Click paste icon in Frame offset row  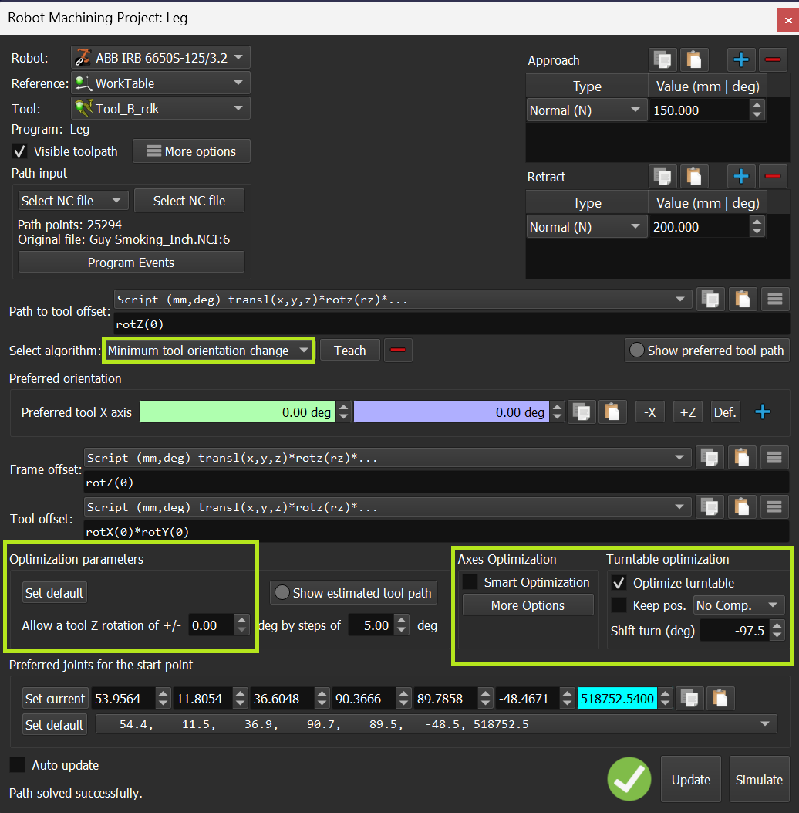pyautogui.click(x=741, y=458)
